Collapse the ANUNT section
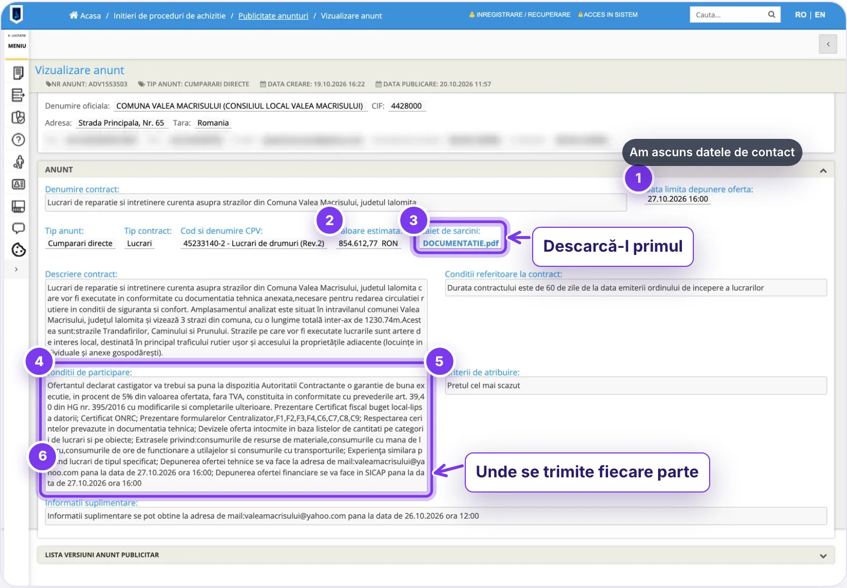Image resolution: width=847 pixels, height=588 pixels. click(823, 170)
